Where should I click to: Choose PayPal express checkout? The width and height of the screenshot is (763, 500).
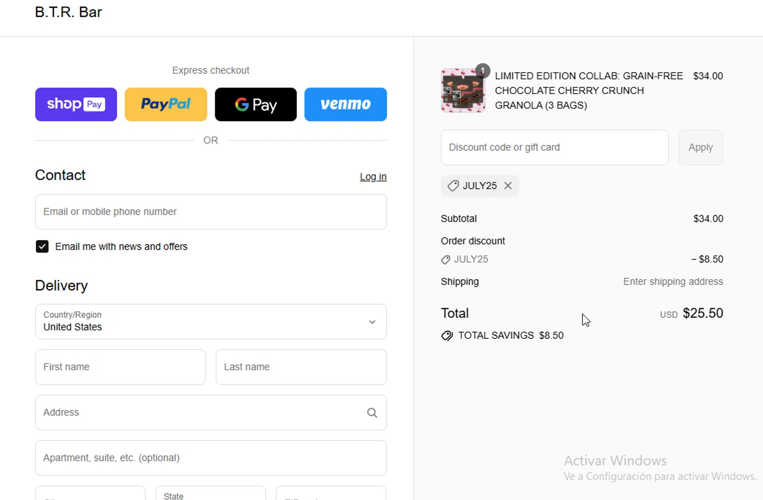click(x=166, y=104)
